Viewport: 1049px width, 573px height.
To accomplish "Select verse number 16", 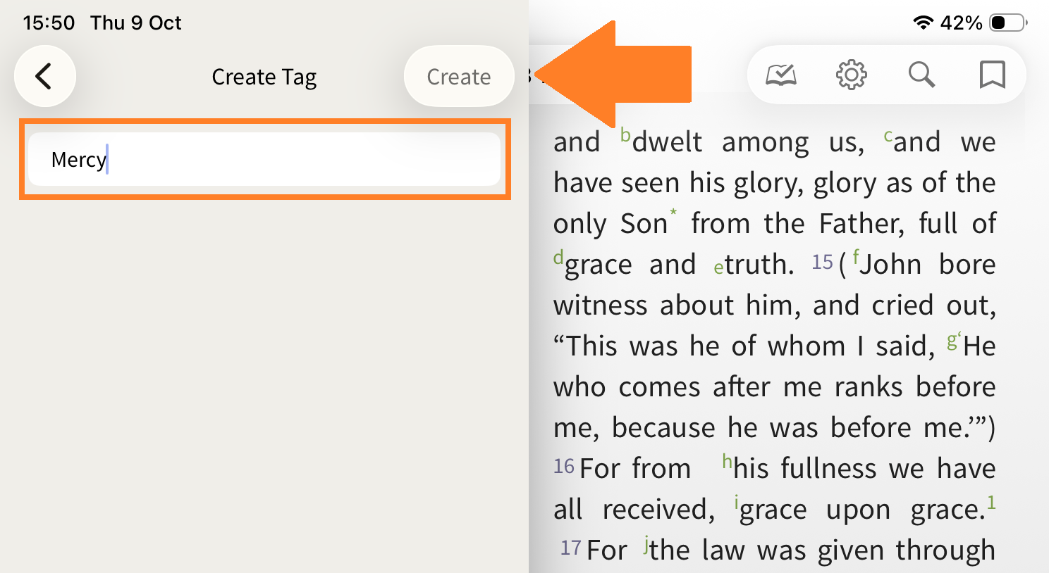I will pos(564,467).
